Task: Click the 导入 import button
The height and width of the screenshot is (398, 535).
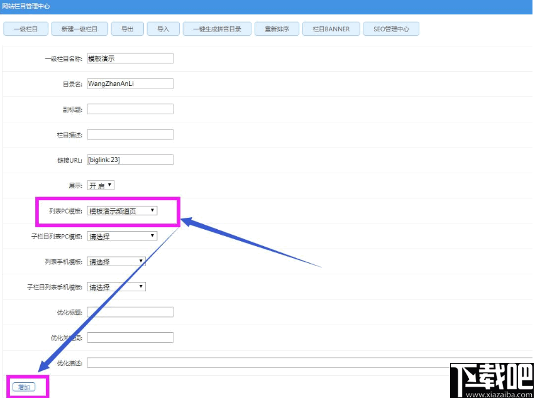Action: [163, 28]
